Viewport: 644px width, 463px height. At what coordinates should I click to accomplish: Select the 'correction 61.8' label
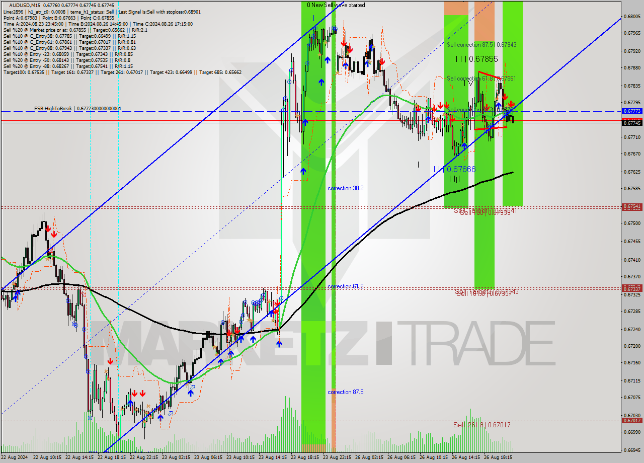coord(346,286)
